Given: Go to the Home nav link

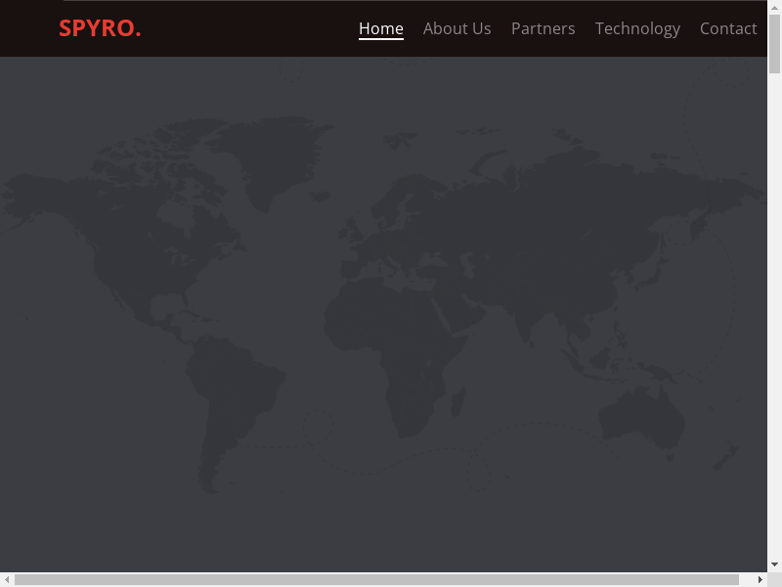Looking at the screenshot, I should point(380,28).
